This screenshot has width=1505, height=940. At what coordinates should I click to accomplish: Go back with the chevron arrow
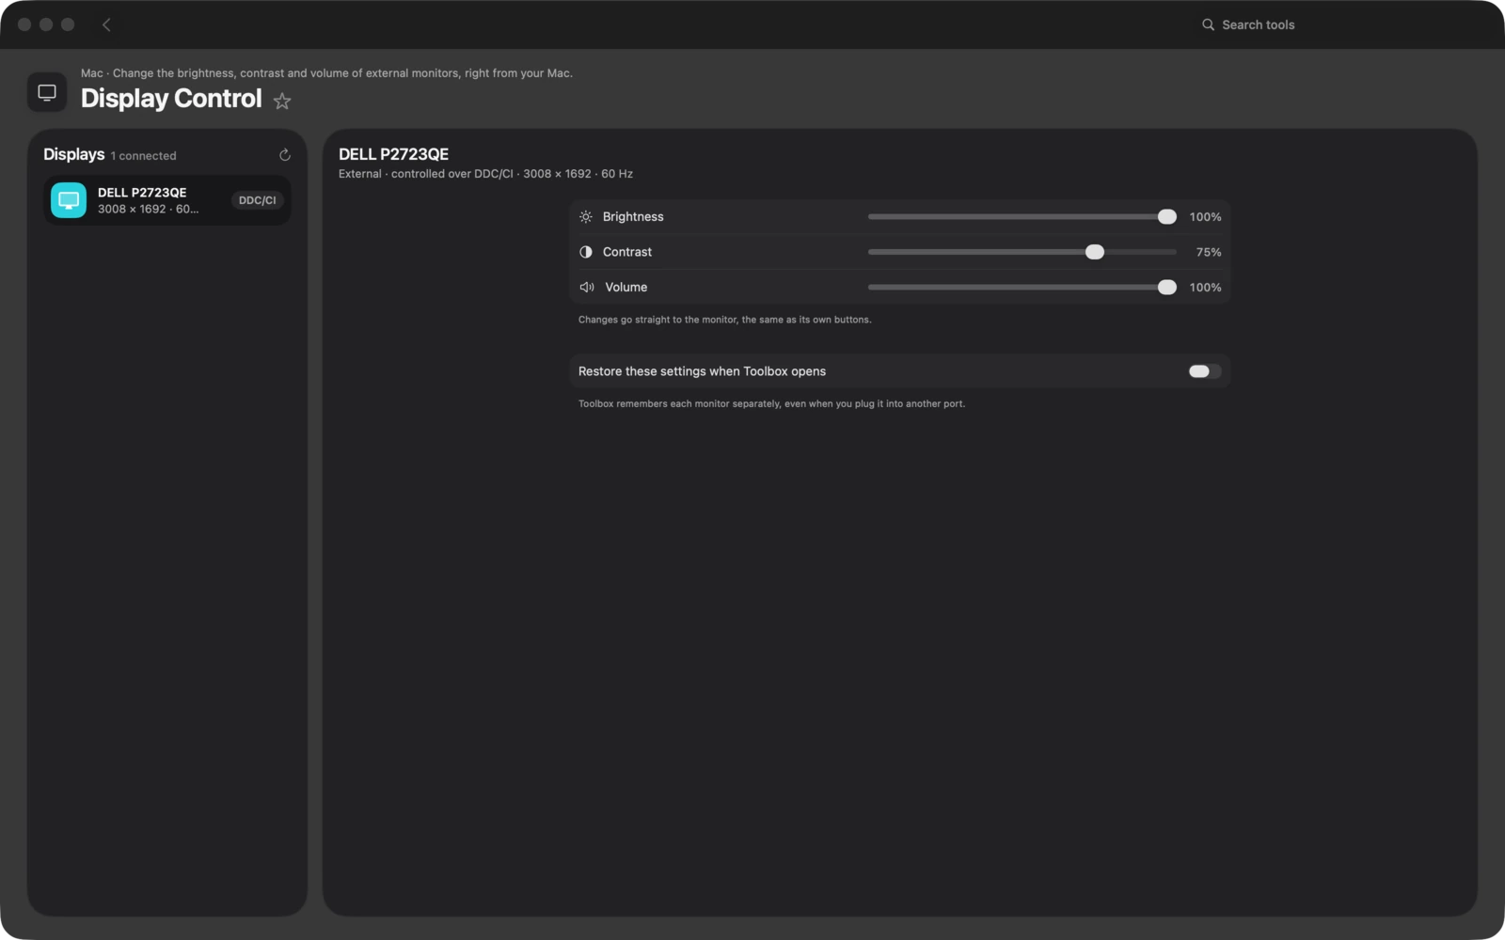[x=106, y=24]
